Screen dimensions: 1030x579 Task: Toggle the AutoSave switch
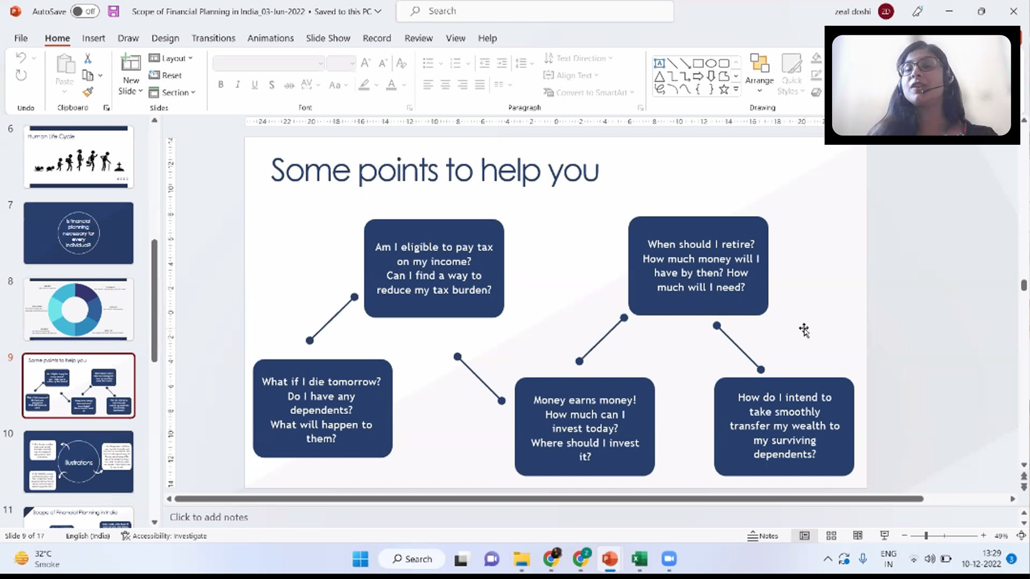coord(85,11)
